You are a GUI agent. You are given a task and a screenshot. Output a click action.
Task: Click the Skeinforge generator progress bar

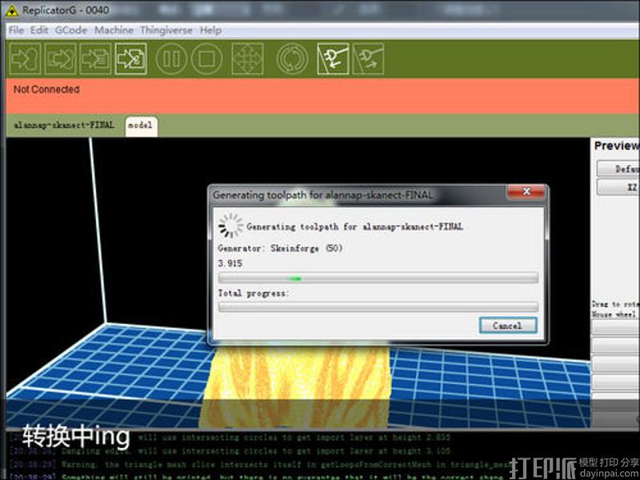tap(378, 278)
